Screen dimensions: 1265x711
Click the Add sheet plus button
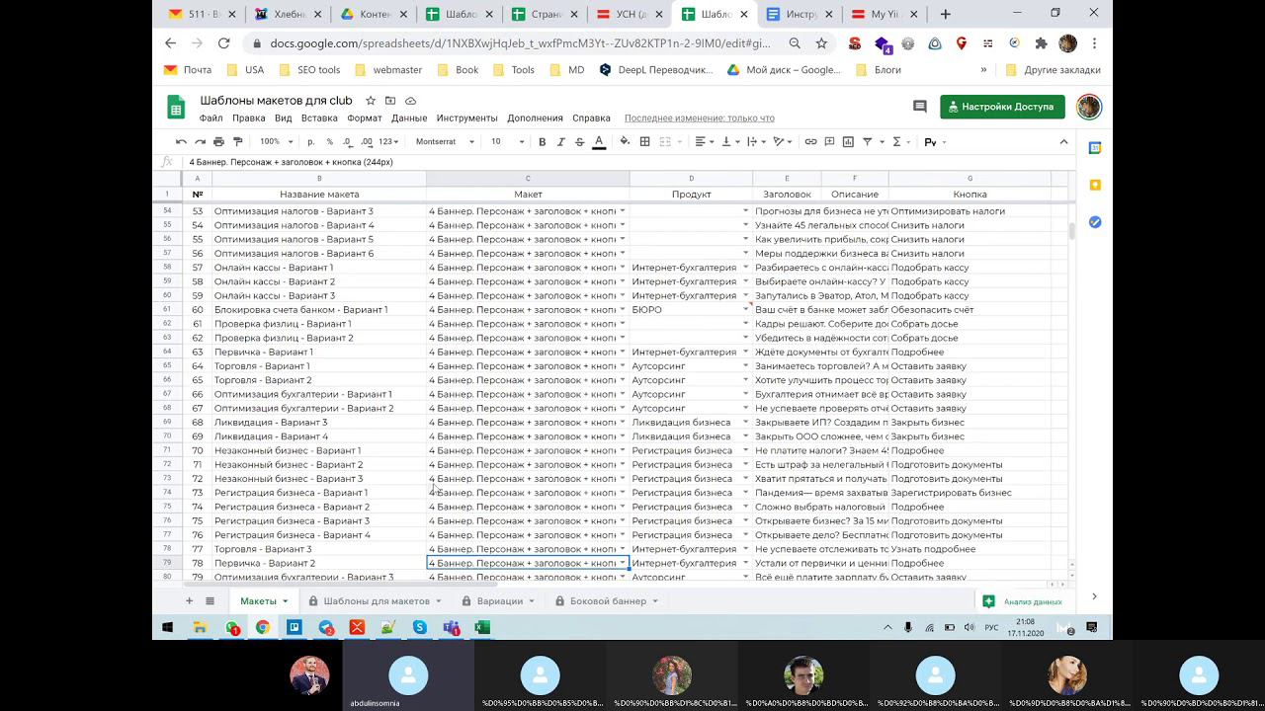[x=190, y=600]
